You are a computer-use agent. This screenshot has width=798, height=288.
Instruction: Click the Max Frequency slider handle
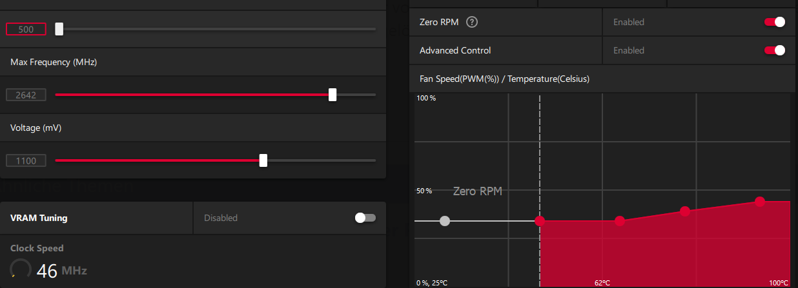click(332, 95)
